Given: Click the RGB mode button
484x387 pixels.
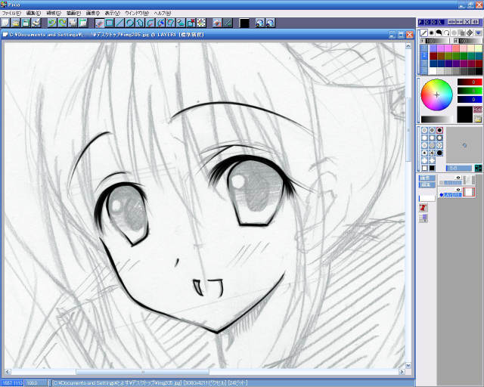Looking at the screenshot, I should point(477,110).
